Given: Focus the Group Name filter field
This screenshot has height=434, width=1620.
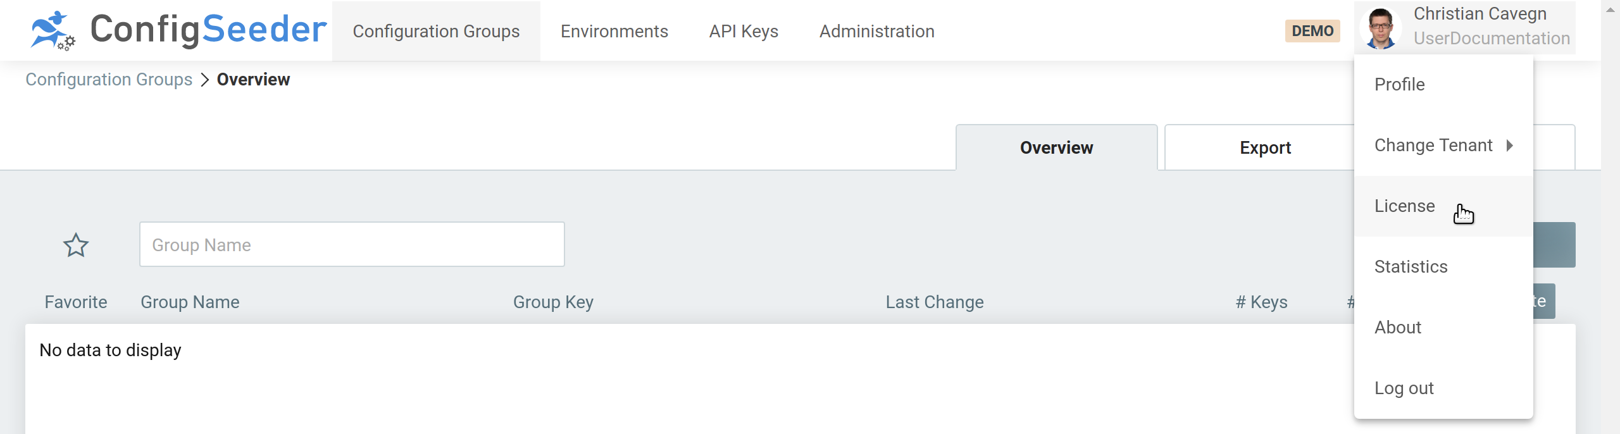Looking at the screenshot, I should [x=352, y=245].
